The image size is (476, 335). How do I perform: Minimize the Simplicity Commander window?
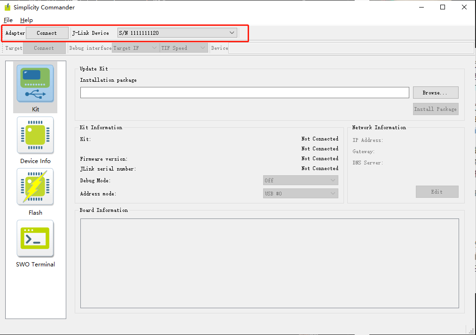point(421,7)
